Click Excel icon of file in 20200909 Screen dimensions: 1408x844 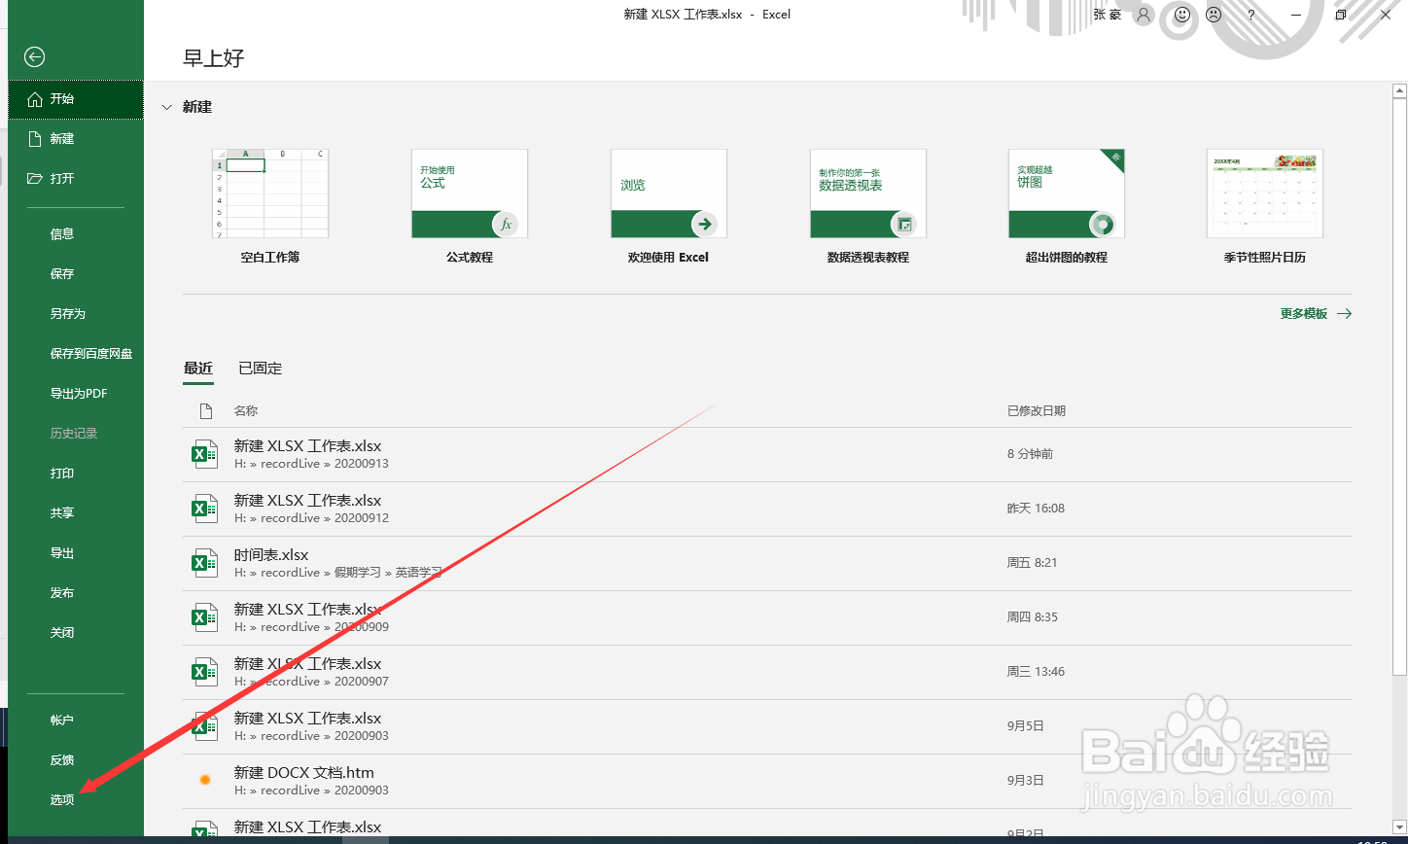[204, 617]
